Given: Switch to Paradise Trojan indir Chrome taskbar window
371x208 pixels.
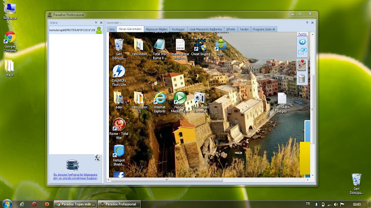Looking at the screenshot, I should [x=75, y=204].
